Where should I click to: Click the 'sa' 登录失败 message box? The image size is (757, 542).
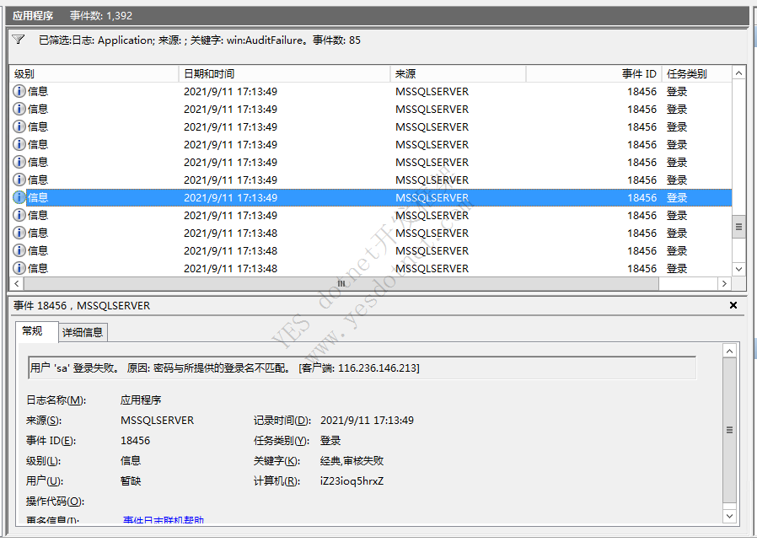click(362, 368)
